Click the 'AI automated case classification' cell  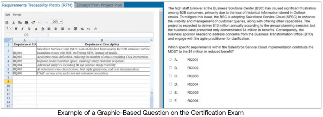tap(93, 69)
